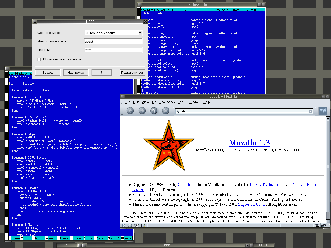
Task: Click '7Поиск' in editor function bar
Action: coord(88,238)
